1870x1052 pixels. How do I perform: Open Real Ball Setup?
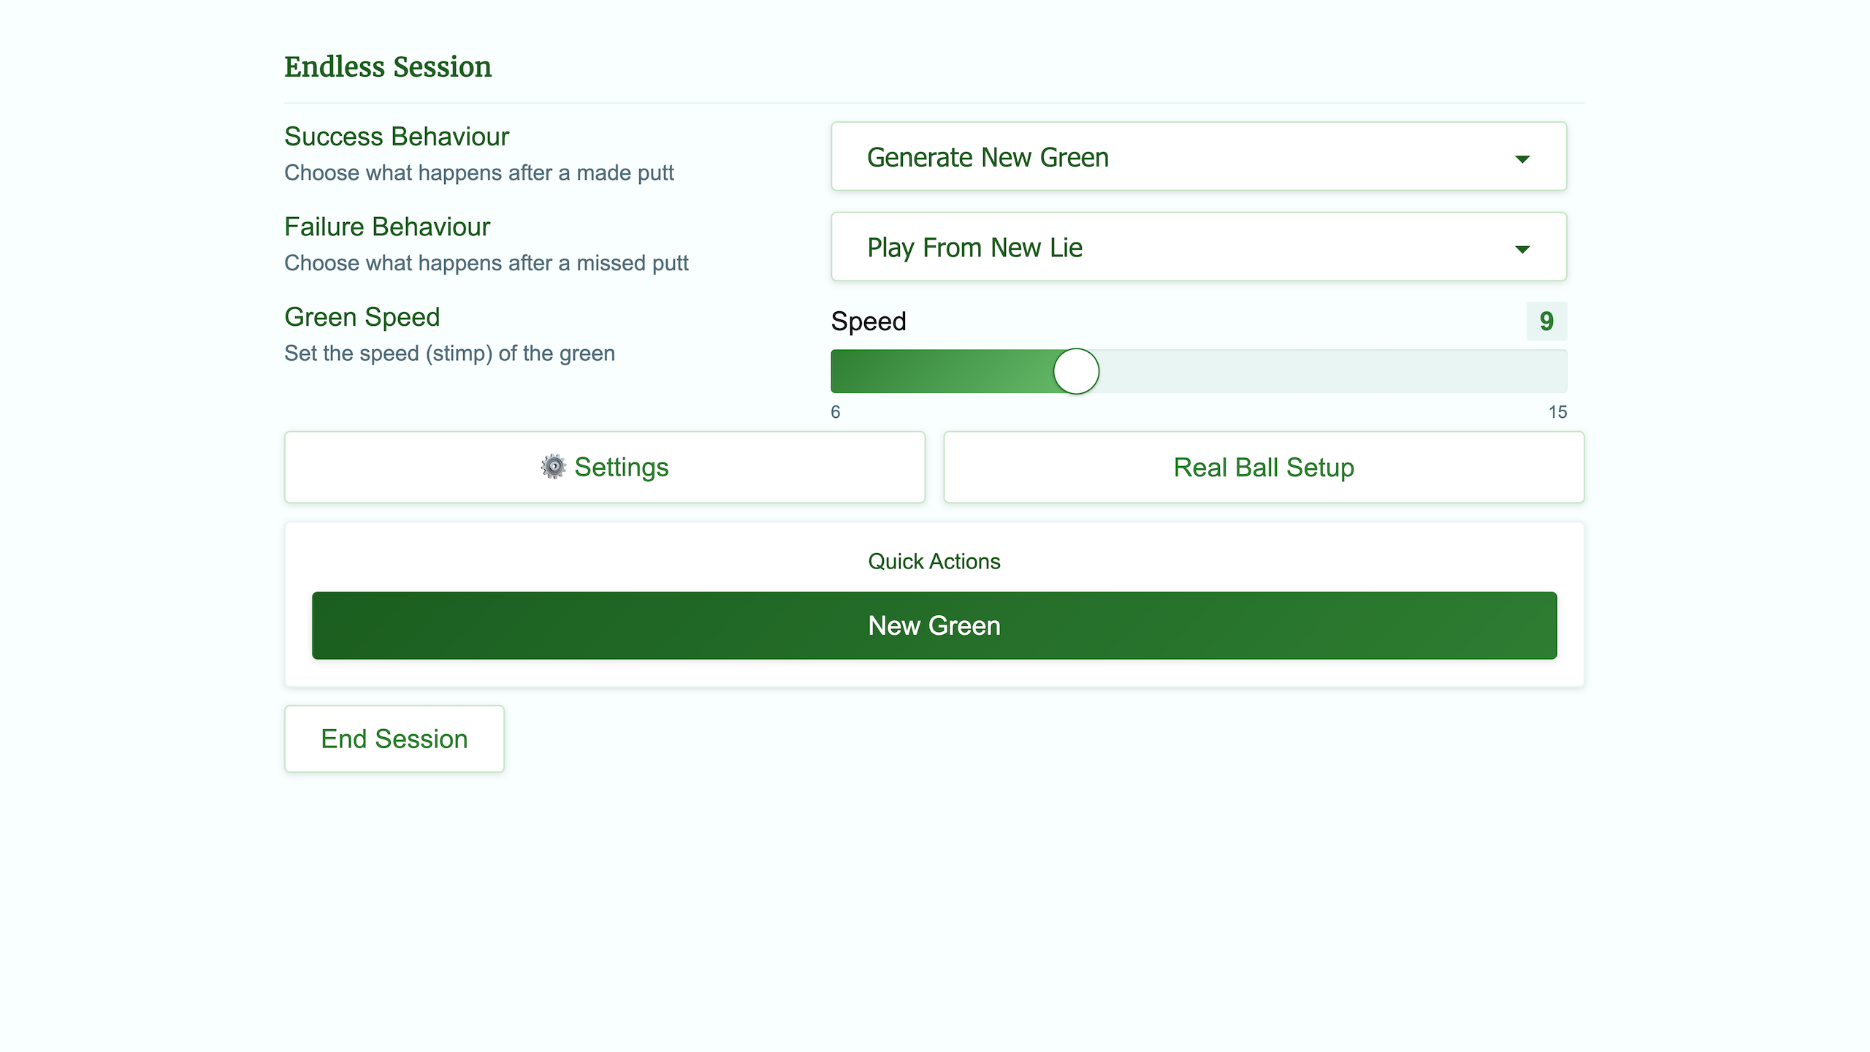[x=1264, y=468]
